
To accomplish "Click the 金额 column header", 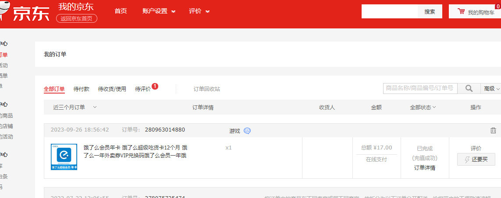I will point(377,107).
